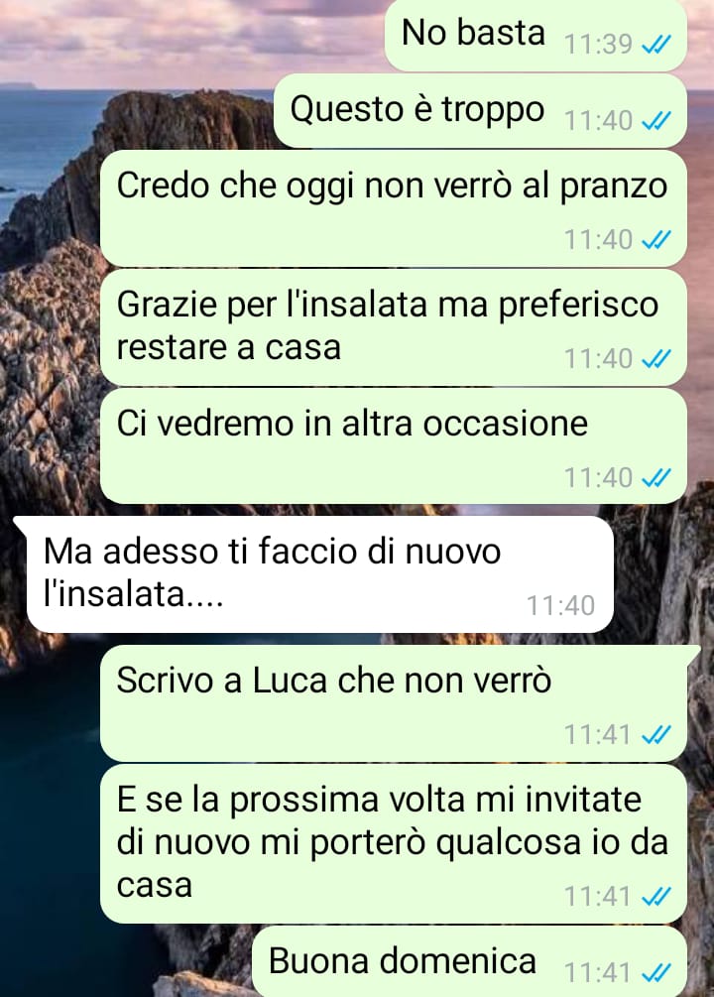Select the 'E se la prossima volta' message bubble
The height and width of the screenshot is (997, 714).
pyautogui.click(x=394, y=844)
